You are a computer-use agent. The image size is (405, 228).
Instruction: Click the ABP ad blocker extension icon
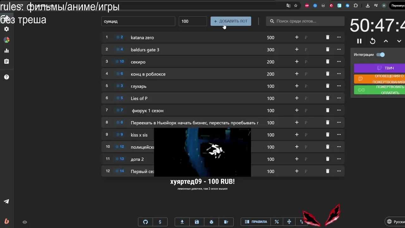[x=307, y=5]
